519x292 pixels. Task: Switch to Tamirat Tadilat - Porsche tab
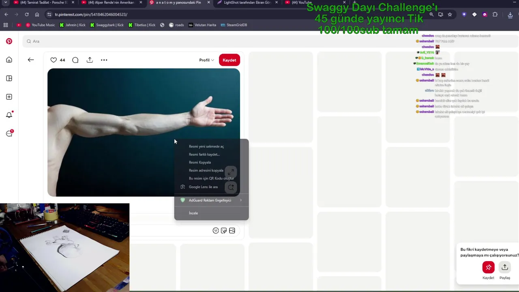click(44, 2)
